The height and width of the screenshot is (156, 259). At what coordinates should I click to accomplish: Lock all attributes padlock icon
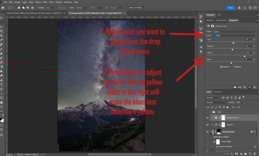click(227, 107)
